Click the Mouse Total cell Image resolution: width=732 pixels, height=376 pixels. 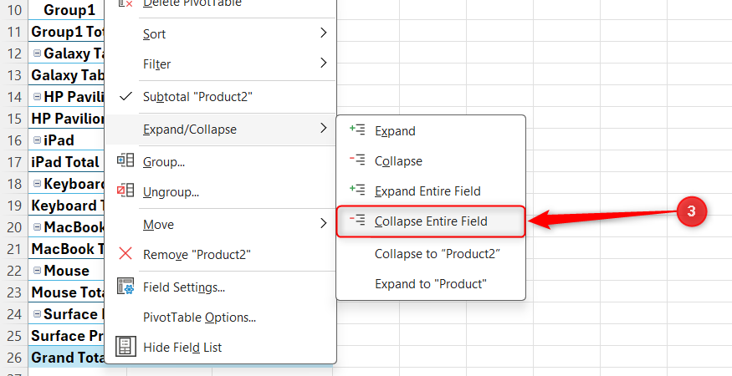pyautogui.click(x=67, y=292)
